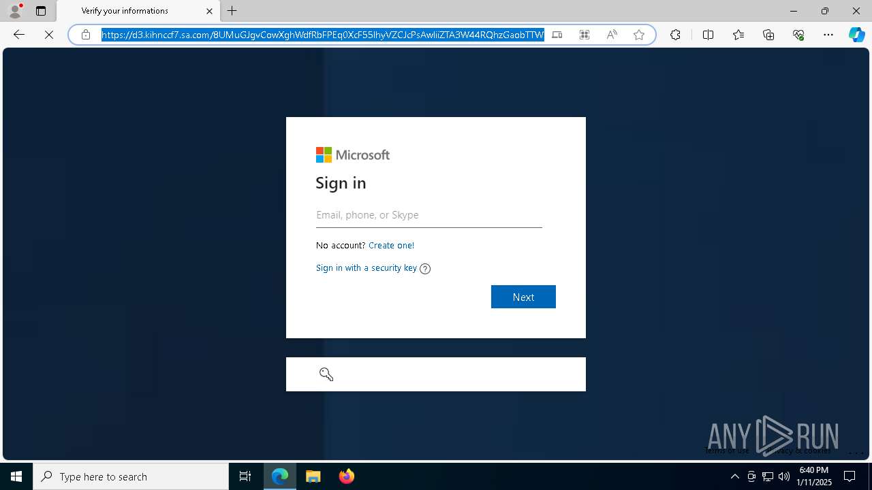The image size is (872, 490).
Task: Click the taskbar search box
Action: point(131,476)
